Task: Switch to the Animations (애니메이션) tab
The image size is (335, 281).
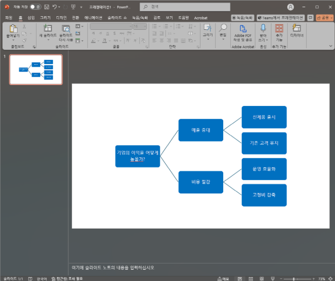Action: tap(93, 18)
